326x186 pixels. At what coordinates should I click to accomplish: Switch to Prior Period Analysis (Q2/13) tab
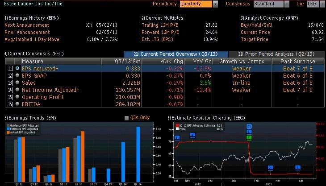[x=276, y=54]
